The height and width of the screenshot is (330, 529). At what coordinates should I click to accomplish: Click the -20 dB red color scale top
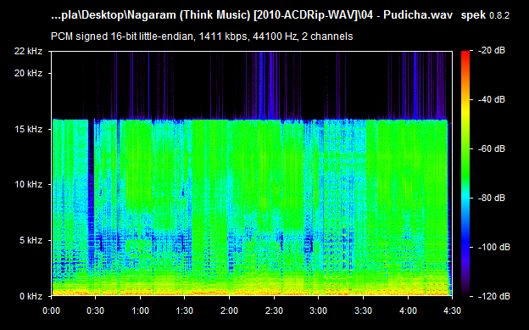click(x=492, y=51)
